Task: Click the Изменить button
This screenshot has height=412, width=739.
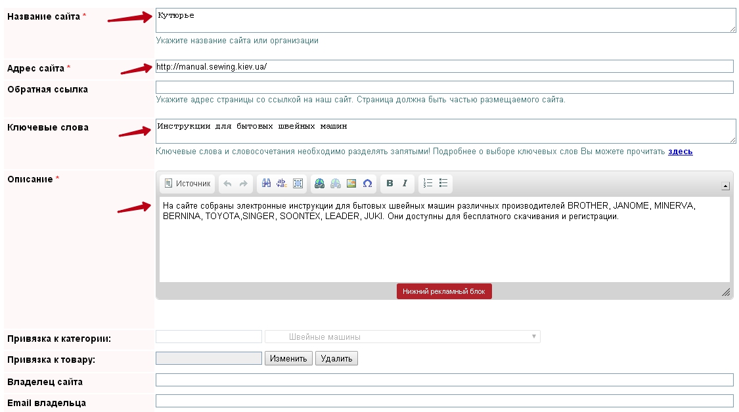Action: pos(288,359)
